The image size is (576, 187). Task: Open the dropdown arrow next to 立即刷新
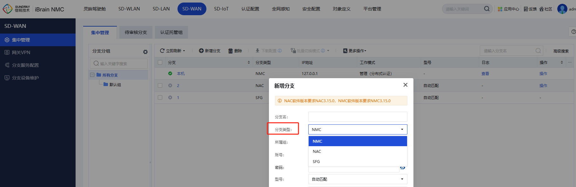(x=184, y=51)
